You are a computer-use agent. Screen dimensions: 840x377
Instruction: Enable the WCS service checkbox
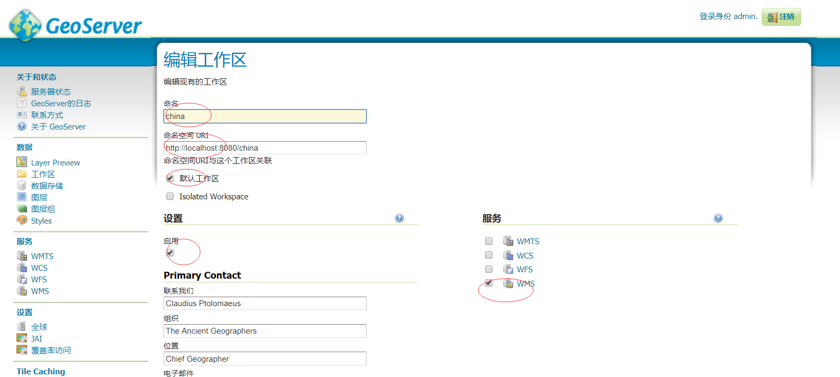(489, 255)
